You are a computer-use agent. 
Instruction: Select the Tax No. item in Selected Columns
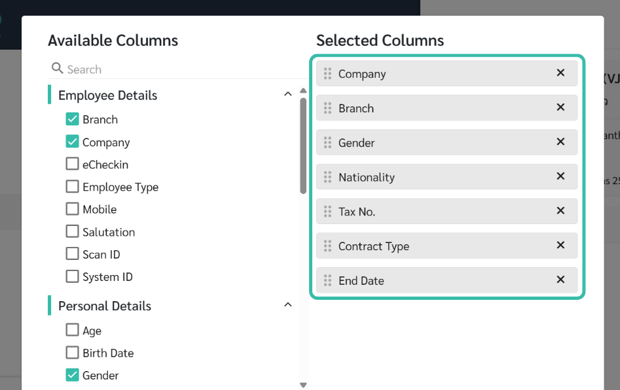pyautogui.click(x=447, y=211)
